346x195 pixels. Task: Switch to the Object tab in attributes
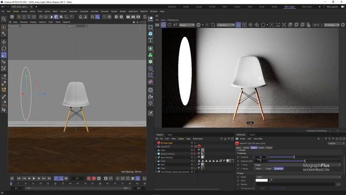[254, 148]
